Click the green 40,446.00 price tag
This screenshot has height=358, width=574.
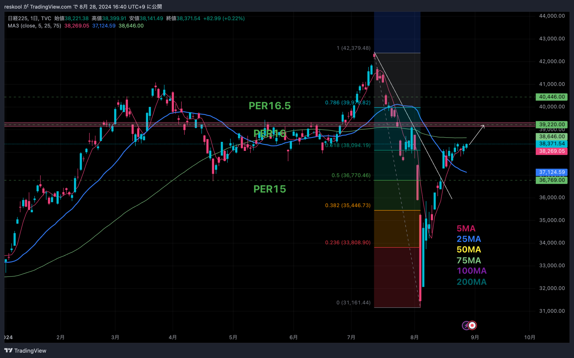coord(551,97)
